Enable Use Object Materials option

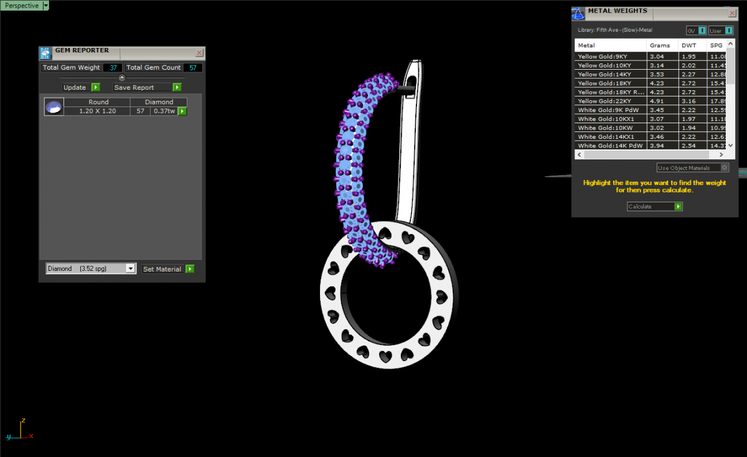coord(724,167)
